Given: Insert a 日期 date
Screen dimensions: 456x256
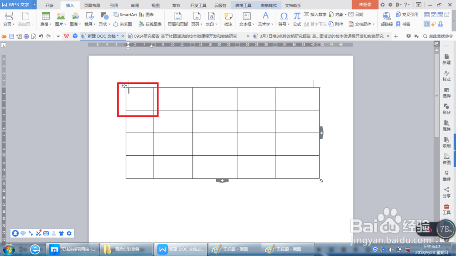Looking at the screenshot, I should point(356,15).
